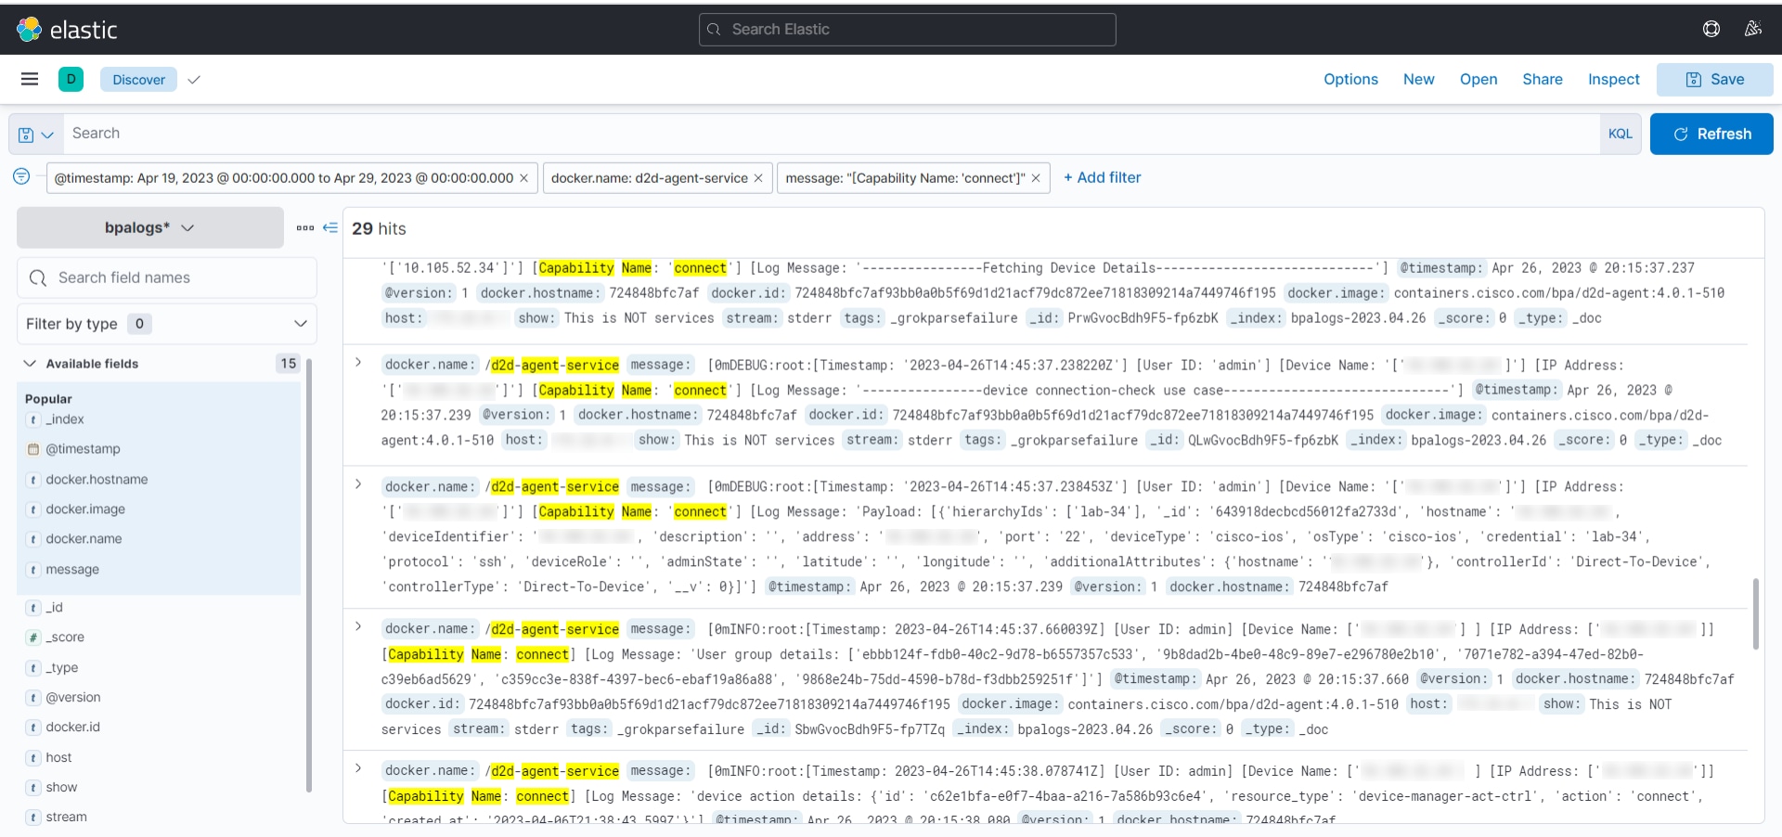This screenshot has height=837, width=1782.
Task: Collapse the Available fields section
Action: tap(30, 364)
